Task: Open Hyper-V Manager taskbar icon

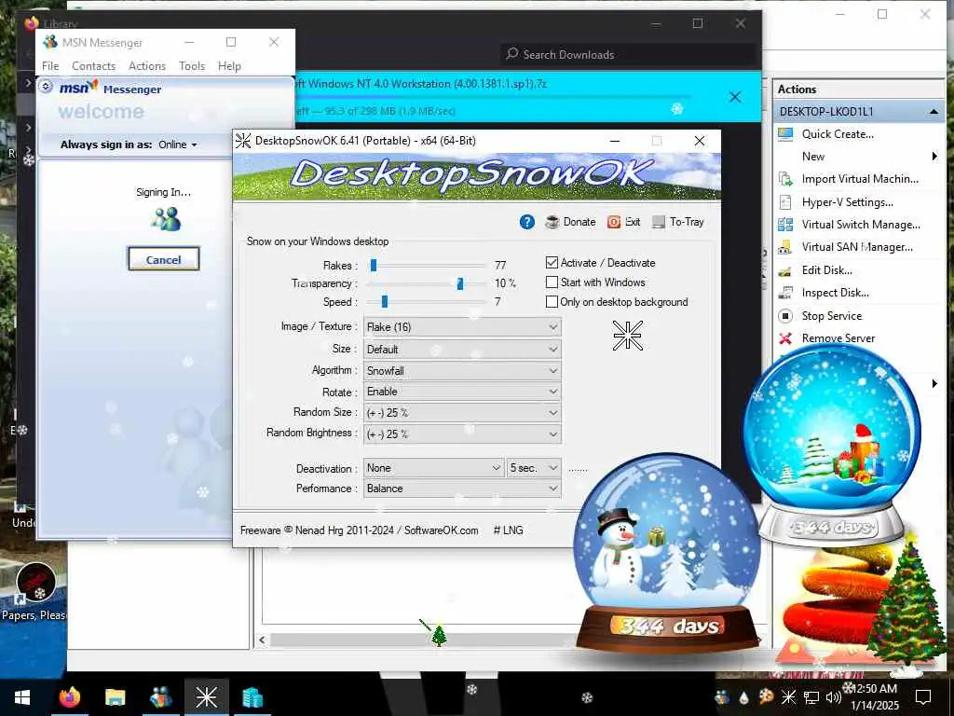Action: pos(252,697)
